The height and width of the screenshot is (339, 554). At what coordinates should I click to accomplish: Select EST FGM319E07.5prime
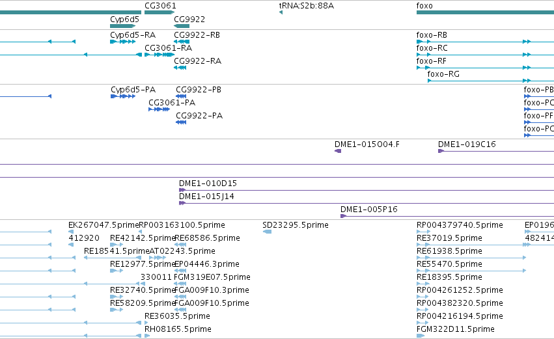click(212, 277)
